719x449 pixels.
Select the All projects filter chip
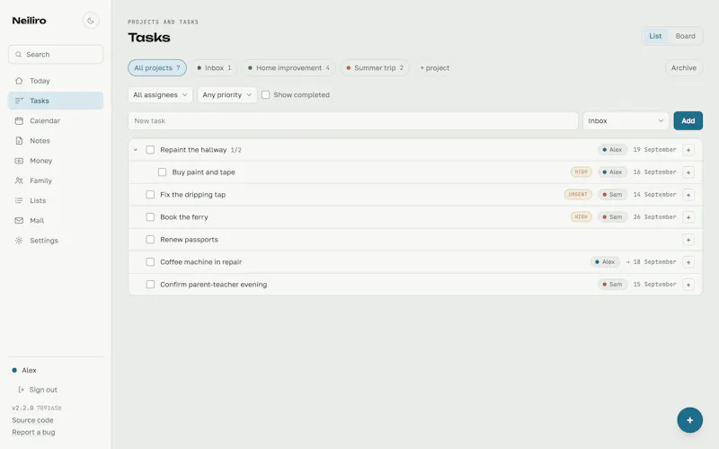click(x=157, y=68)
